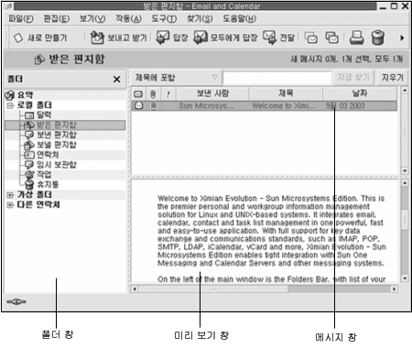412x349 pixels.
Task: Click the printer icon in toolbar
Action: point(356,38)
